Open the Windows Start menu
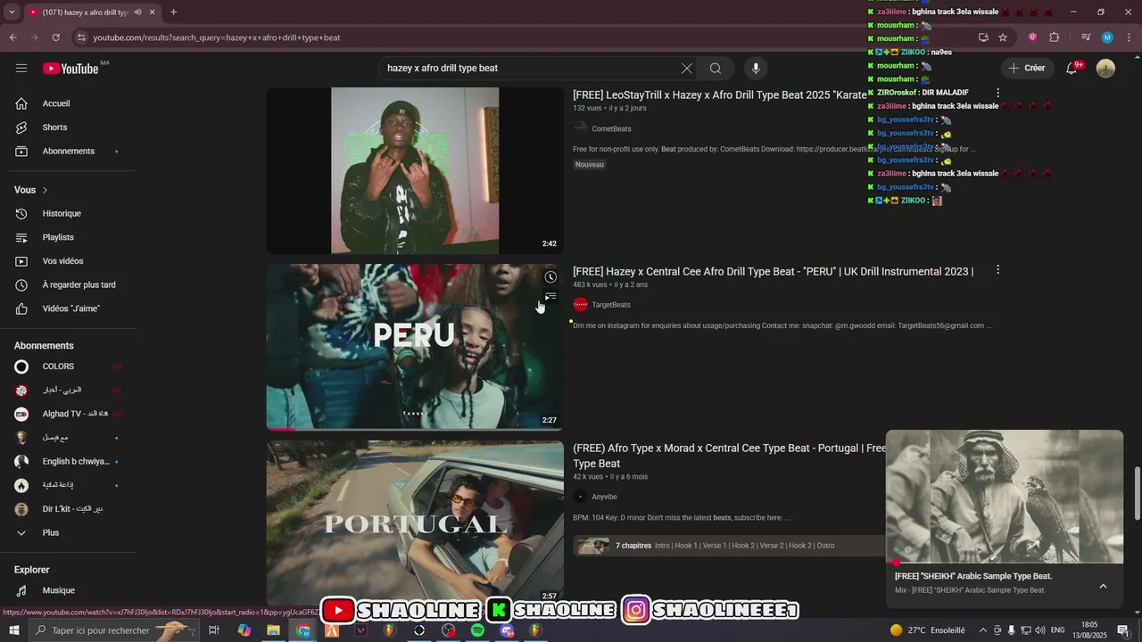The height and width of the screenshot is (642, 1142). coord(13,630)
